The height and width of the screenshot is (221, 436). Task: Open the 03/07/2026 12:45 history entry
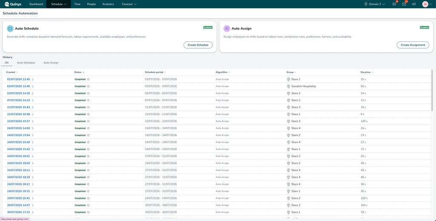coord(19,79)
